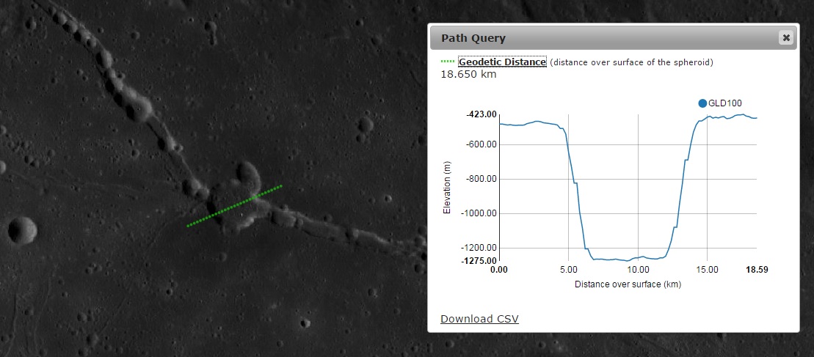
Task: Click the 'Distance over surface (km)' axis title
Action: [x=628, y=284]
